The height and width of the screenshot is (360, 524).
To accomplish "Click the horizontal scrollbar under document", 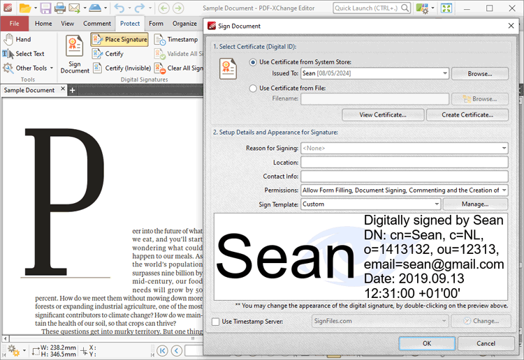I will pyautogui.click(x=103, y=338).
